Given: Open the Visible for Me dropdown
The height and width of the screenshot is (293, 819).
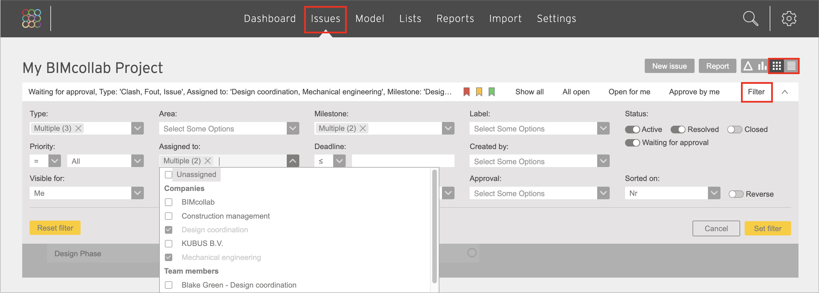Looking at the screenshot, I should 87,193.
